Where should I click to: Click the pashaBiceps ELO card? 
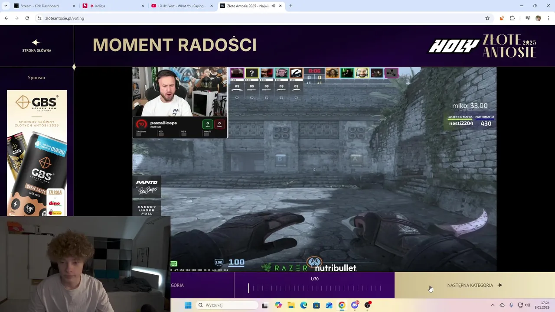coord(180,127)
